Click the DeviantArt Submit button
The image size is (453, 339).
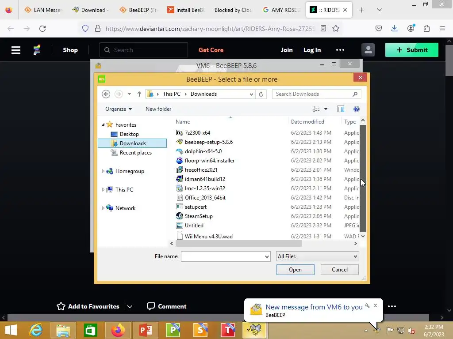(412, 50)
